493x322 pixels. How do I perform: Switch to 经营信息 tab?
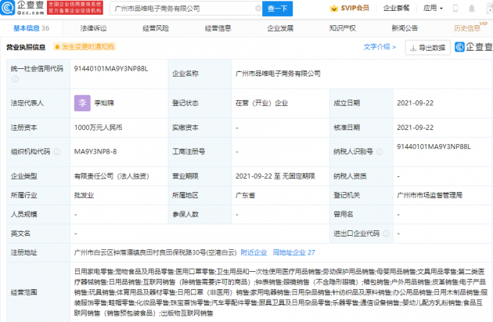point(218,28)
